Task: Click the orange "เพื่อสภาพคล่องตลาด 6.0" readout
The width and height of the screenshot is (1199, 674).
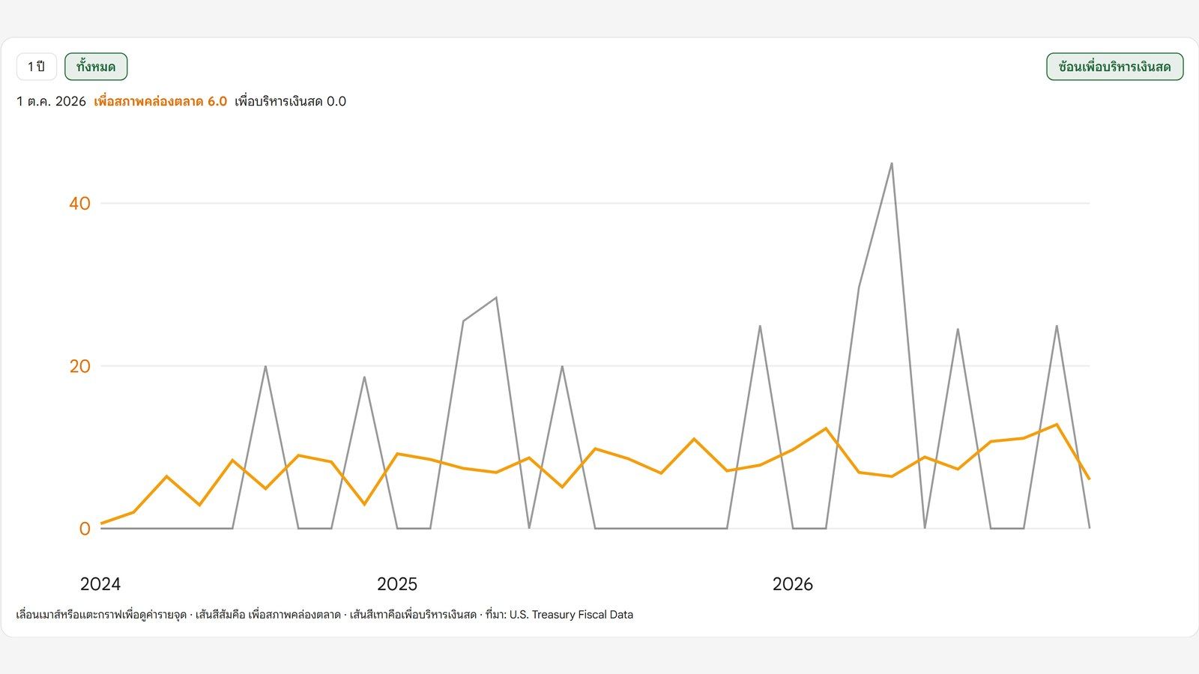Action: (160, 101)
